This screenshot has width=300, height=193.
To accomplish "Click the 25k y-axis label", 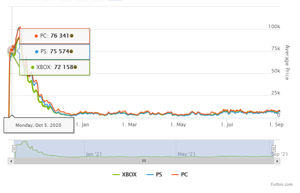I will (x=276, y=93).
